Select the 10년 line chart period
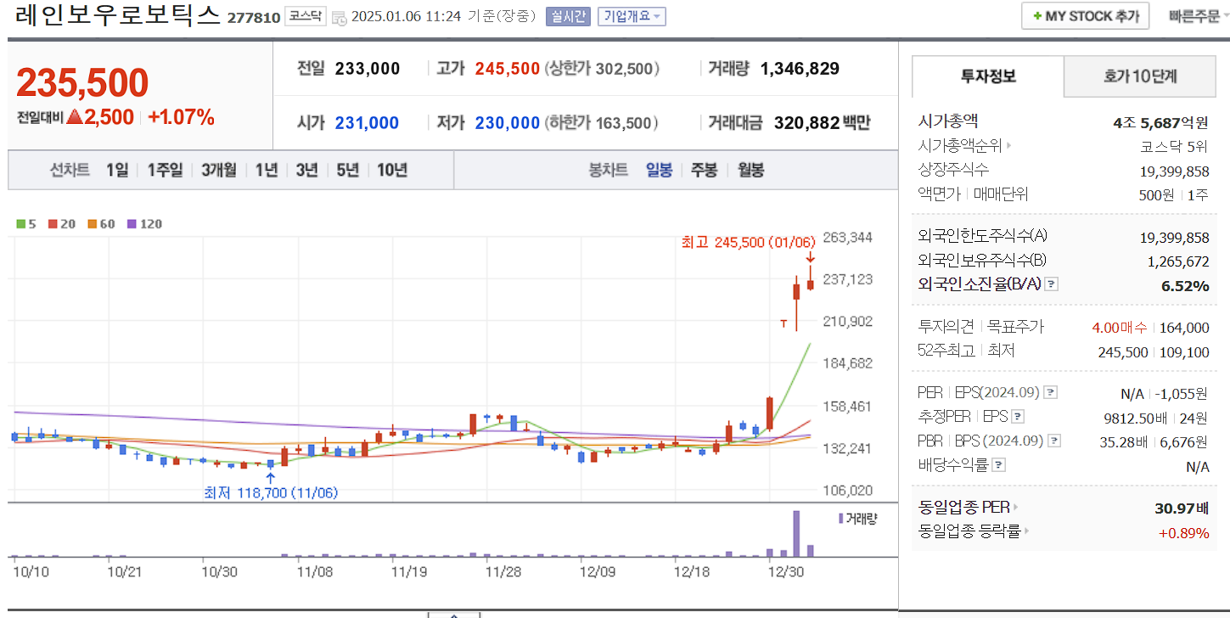1230x618 pixels. (392, 171)
